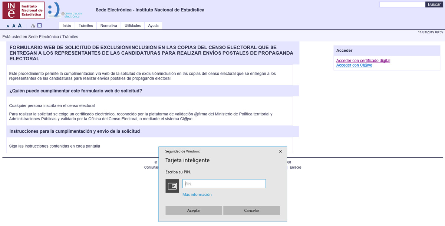The width and height of the screenshot is (445, 226).
Task: Click the smart card icon in the dialog
Action: pyautogui.click(x=172, y=186)
